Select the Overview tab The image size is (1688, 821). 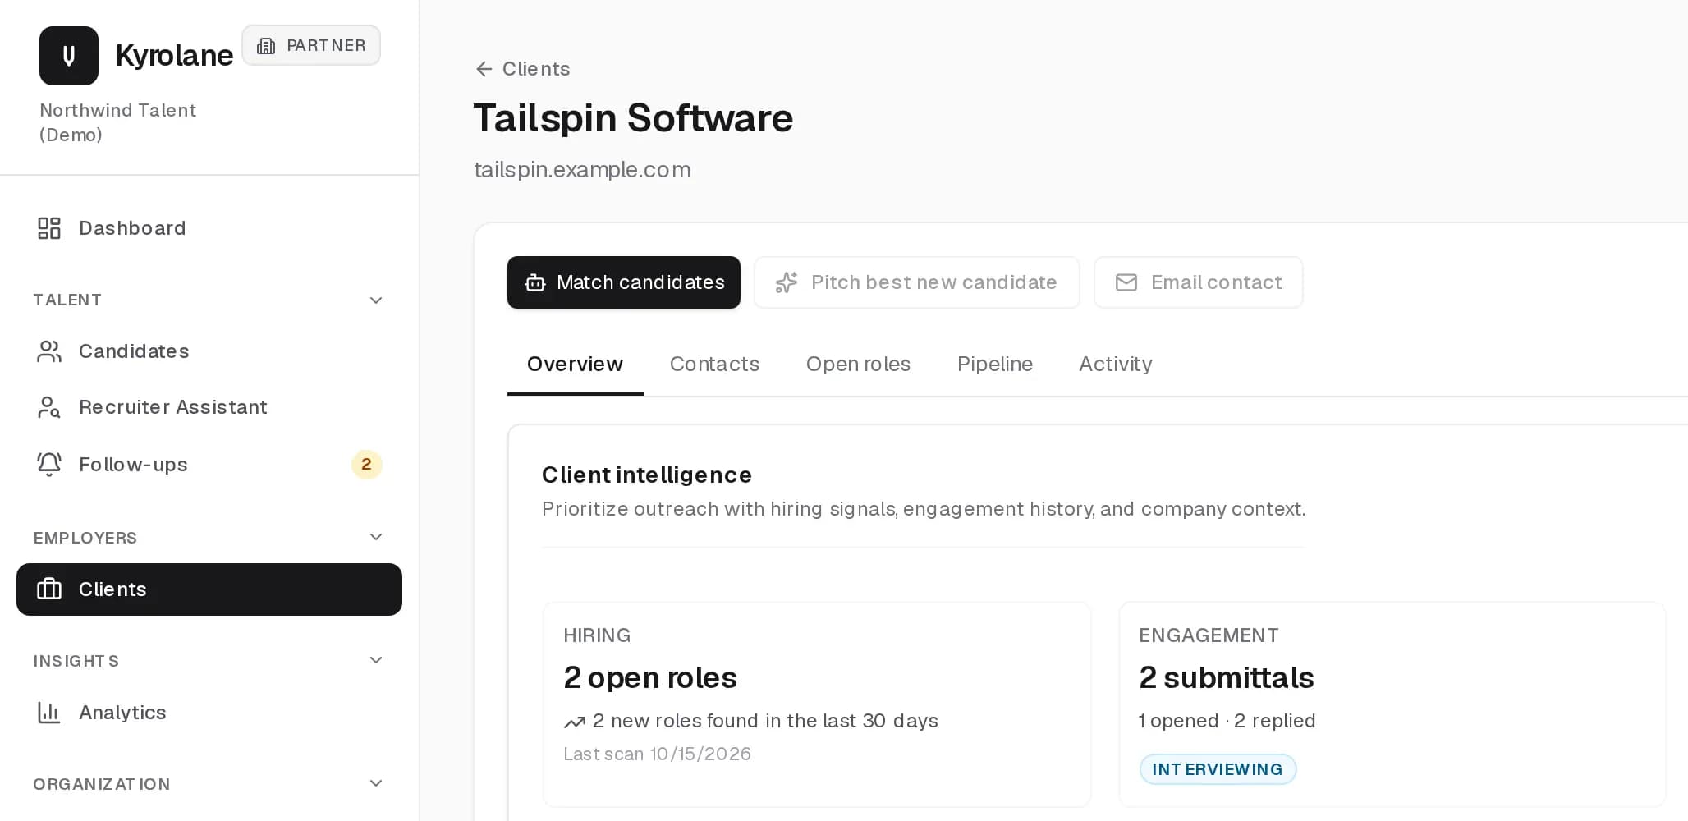point(575,365)
